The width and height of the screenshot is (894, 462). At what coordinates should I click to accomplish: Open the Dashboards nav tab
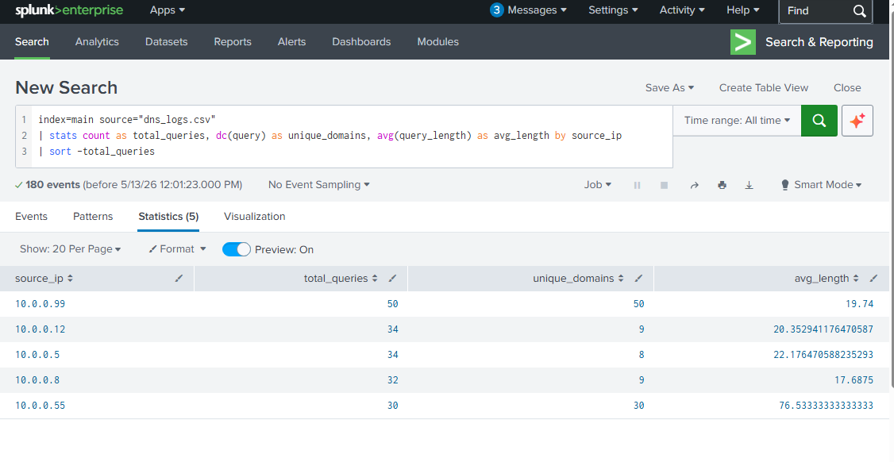[361, 42]
